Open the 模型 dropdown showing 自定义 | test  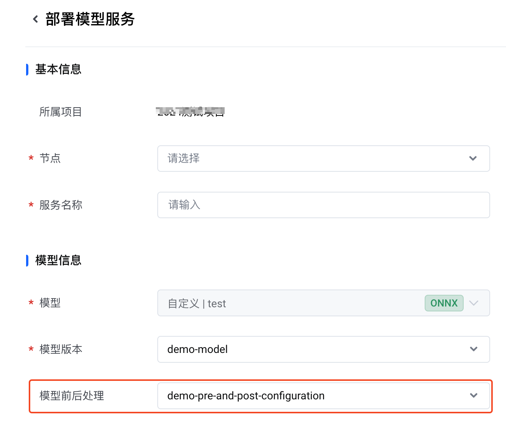(323, 303)
